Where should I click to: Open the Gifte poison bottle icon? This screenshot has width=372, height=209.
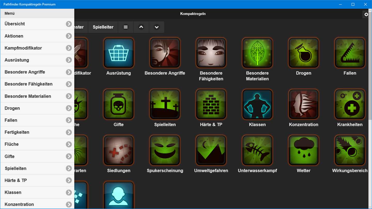[119, 104]
